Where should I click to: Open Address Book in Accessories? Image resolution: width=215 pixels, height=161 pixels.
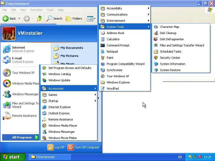[124, 33]
